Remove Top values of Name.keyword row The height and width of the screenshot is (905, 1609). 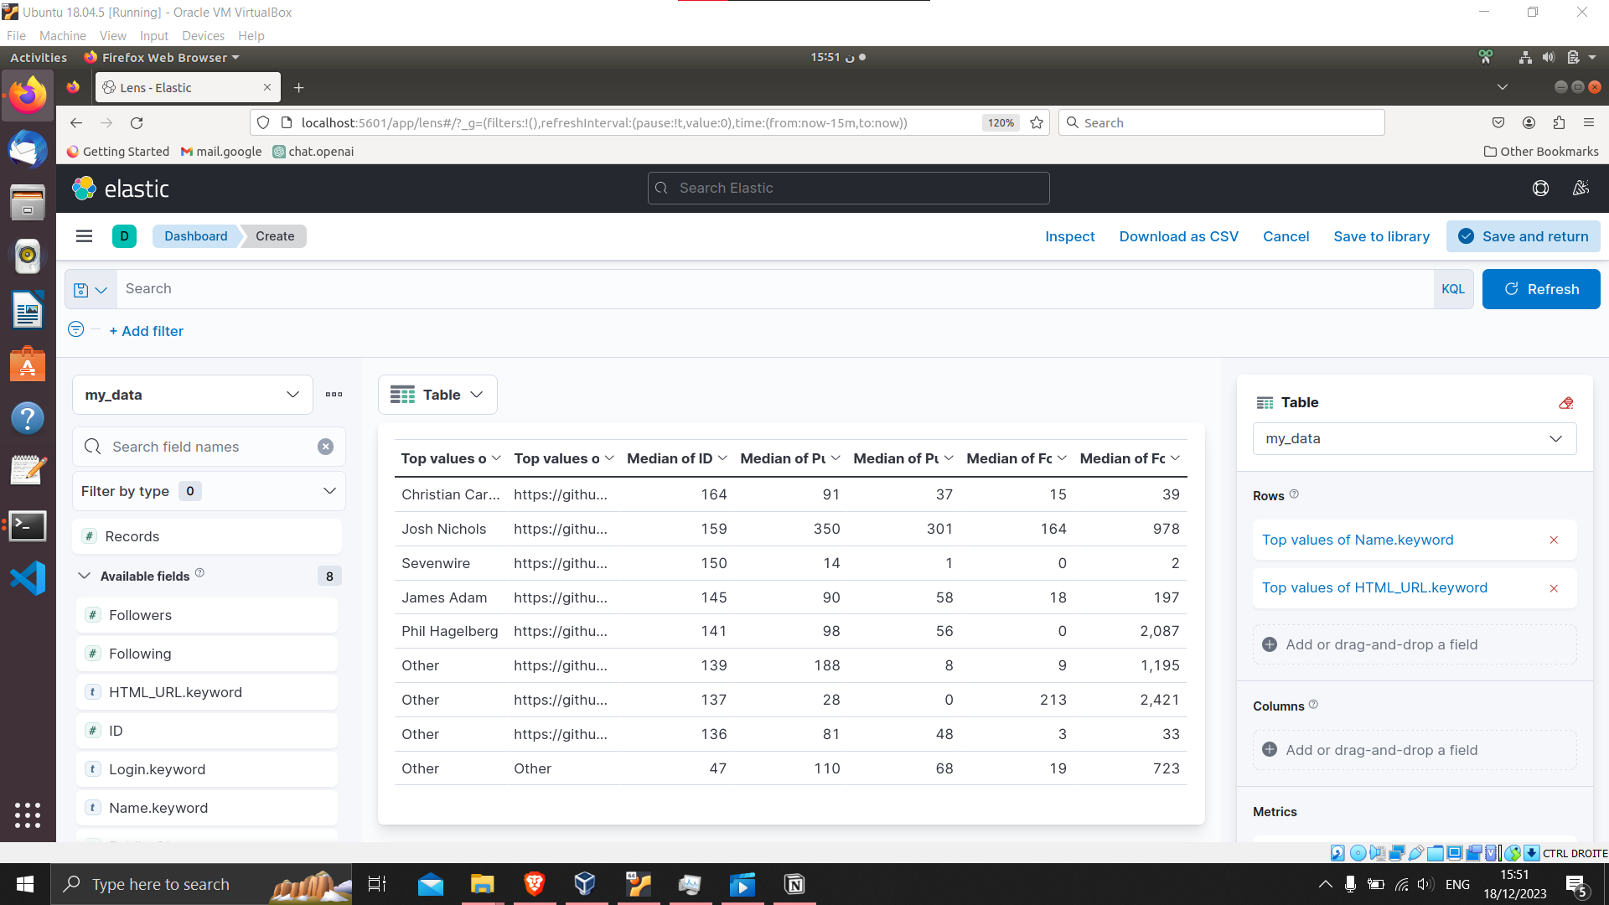pyautogui.click(x=1554, y=540)
